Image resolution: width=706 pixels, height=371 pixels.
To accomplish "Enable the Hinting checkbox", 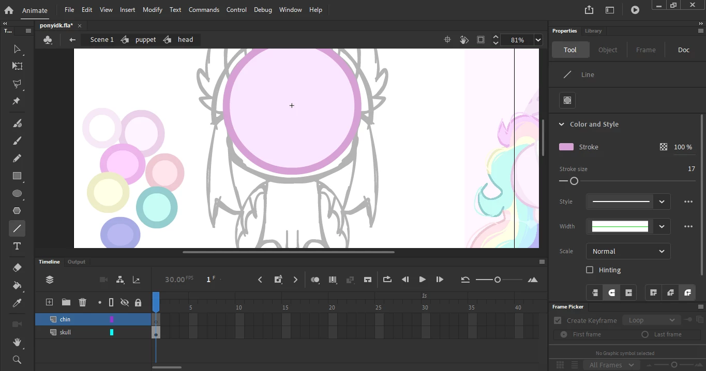I will tap(590, 270).
